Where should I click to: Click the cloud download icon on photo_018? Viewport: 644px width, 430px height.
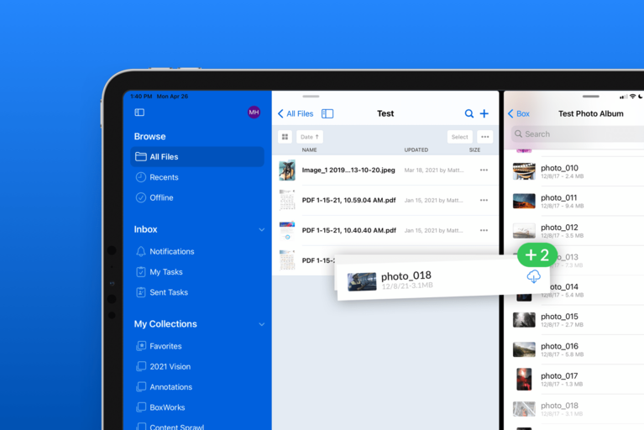pos(533,276)
